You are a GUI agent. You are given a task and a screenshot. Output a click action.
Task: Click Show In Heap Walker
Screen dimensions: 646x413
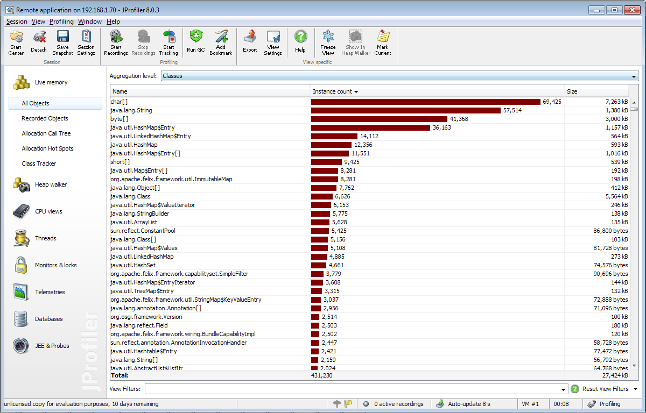coord(355,43)
